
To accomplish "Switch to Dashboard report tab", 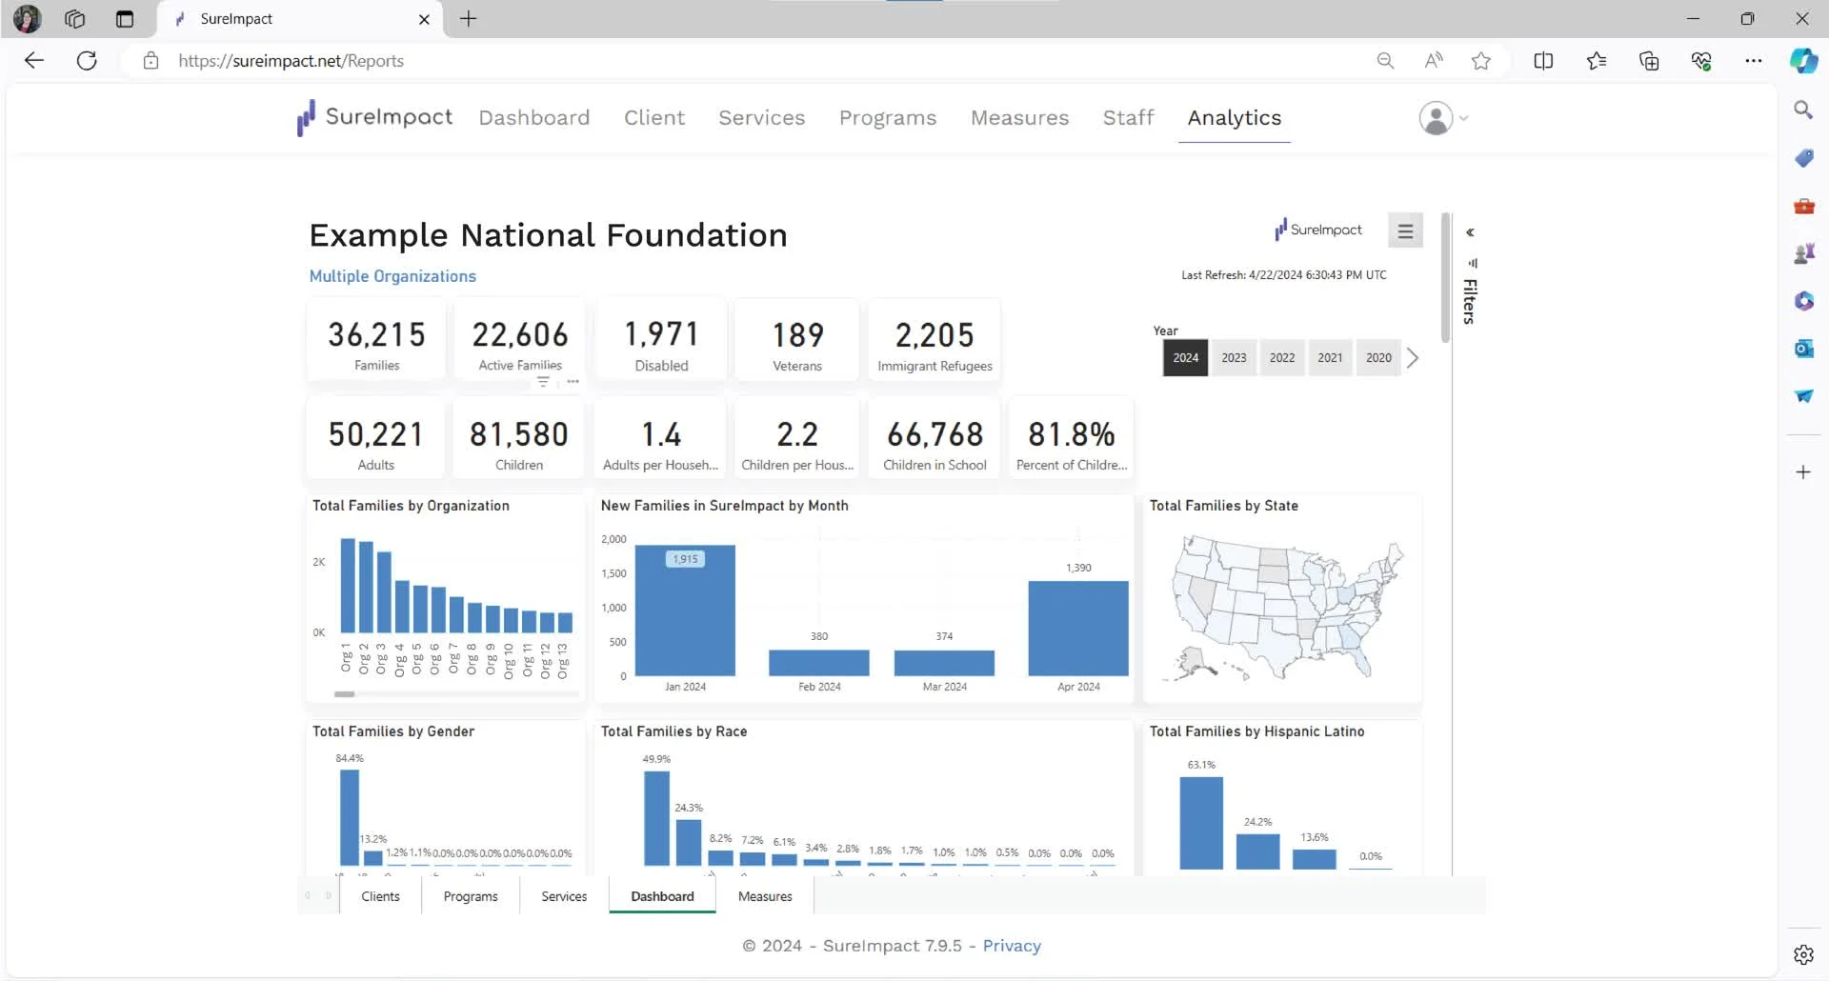I will coord(662,896).
